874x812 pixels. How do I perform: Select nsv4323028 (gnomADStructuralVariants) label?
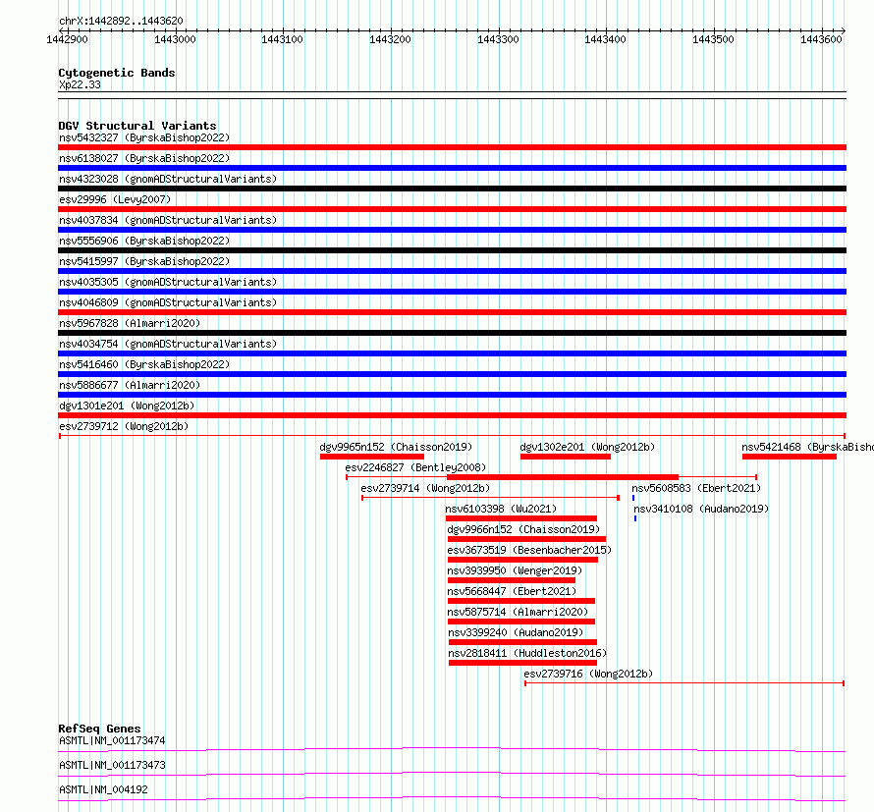(168, 179)
